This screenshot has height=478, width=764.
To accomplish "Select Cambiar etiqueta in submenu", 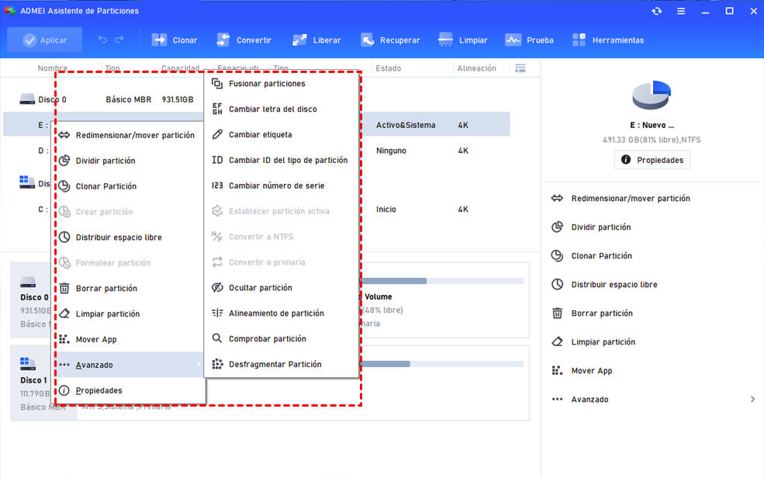I will 282,134.
